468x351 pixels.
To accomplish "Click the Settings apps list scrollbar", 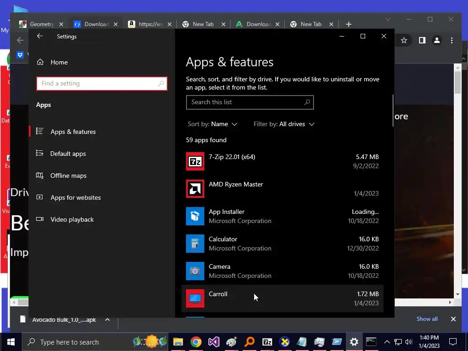I will coord(393,111).
